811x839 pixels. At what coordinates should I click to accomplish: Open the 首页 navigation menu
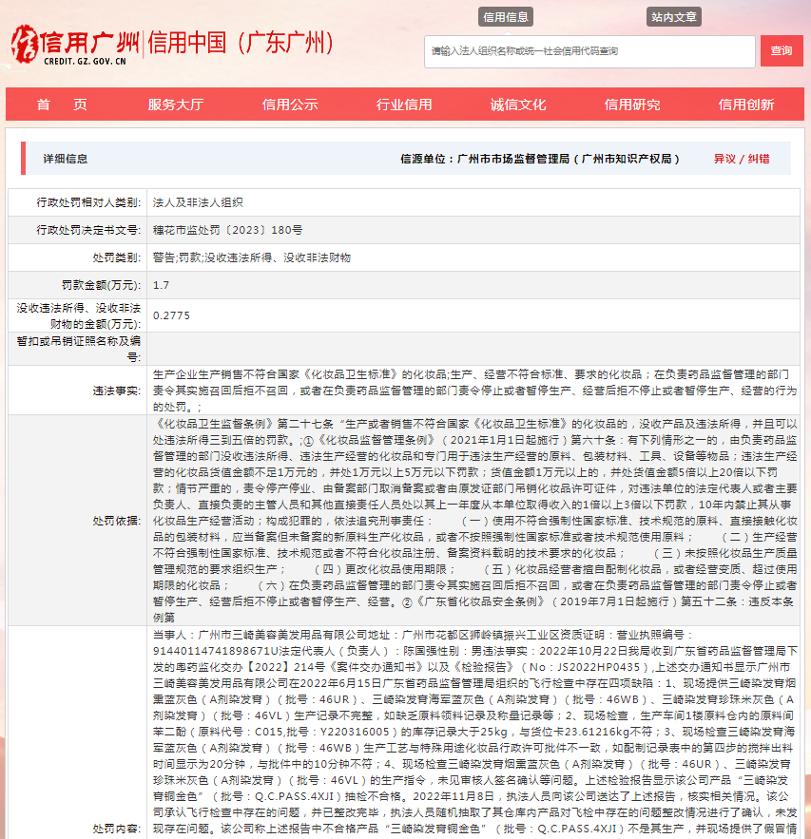[62, 105]
